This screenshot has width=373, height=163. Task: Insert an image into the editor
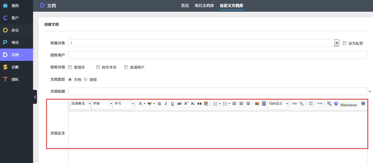(257, 104)
